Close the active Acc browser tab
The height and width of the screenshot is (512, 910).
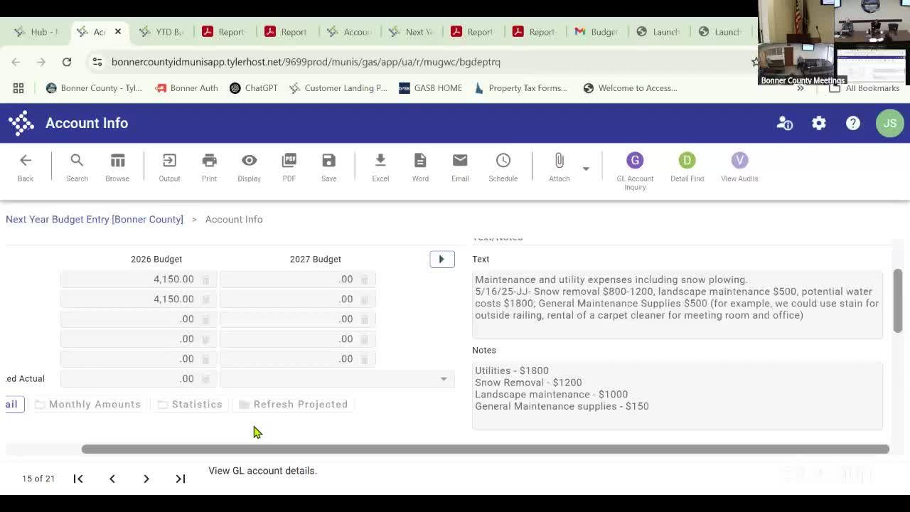click(118, 32)
